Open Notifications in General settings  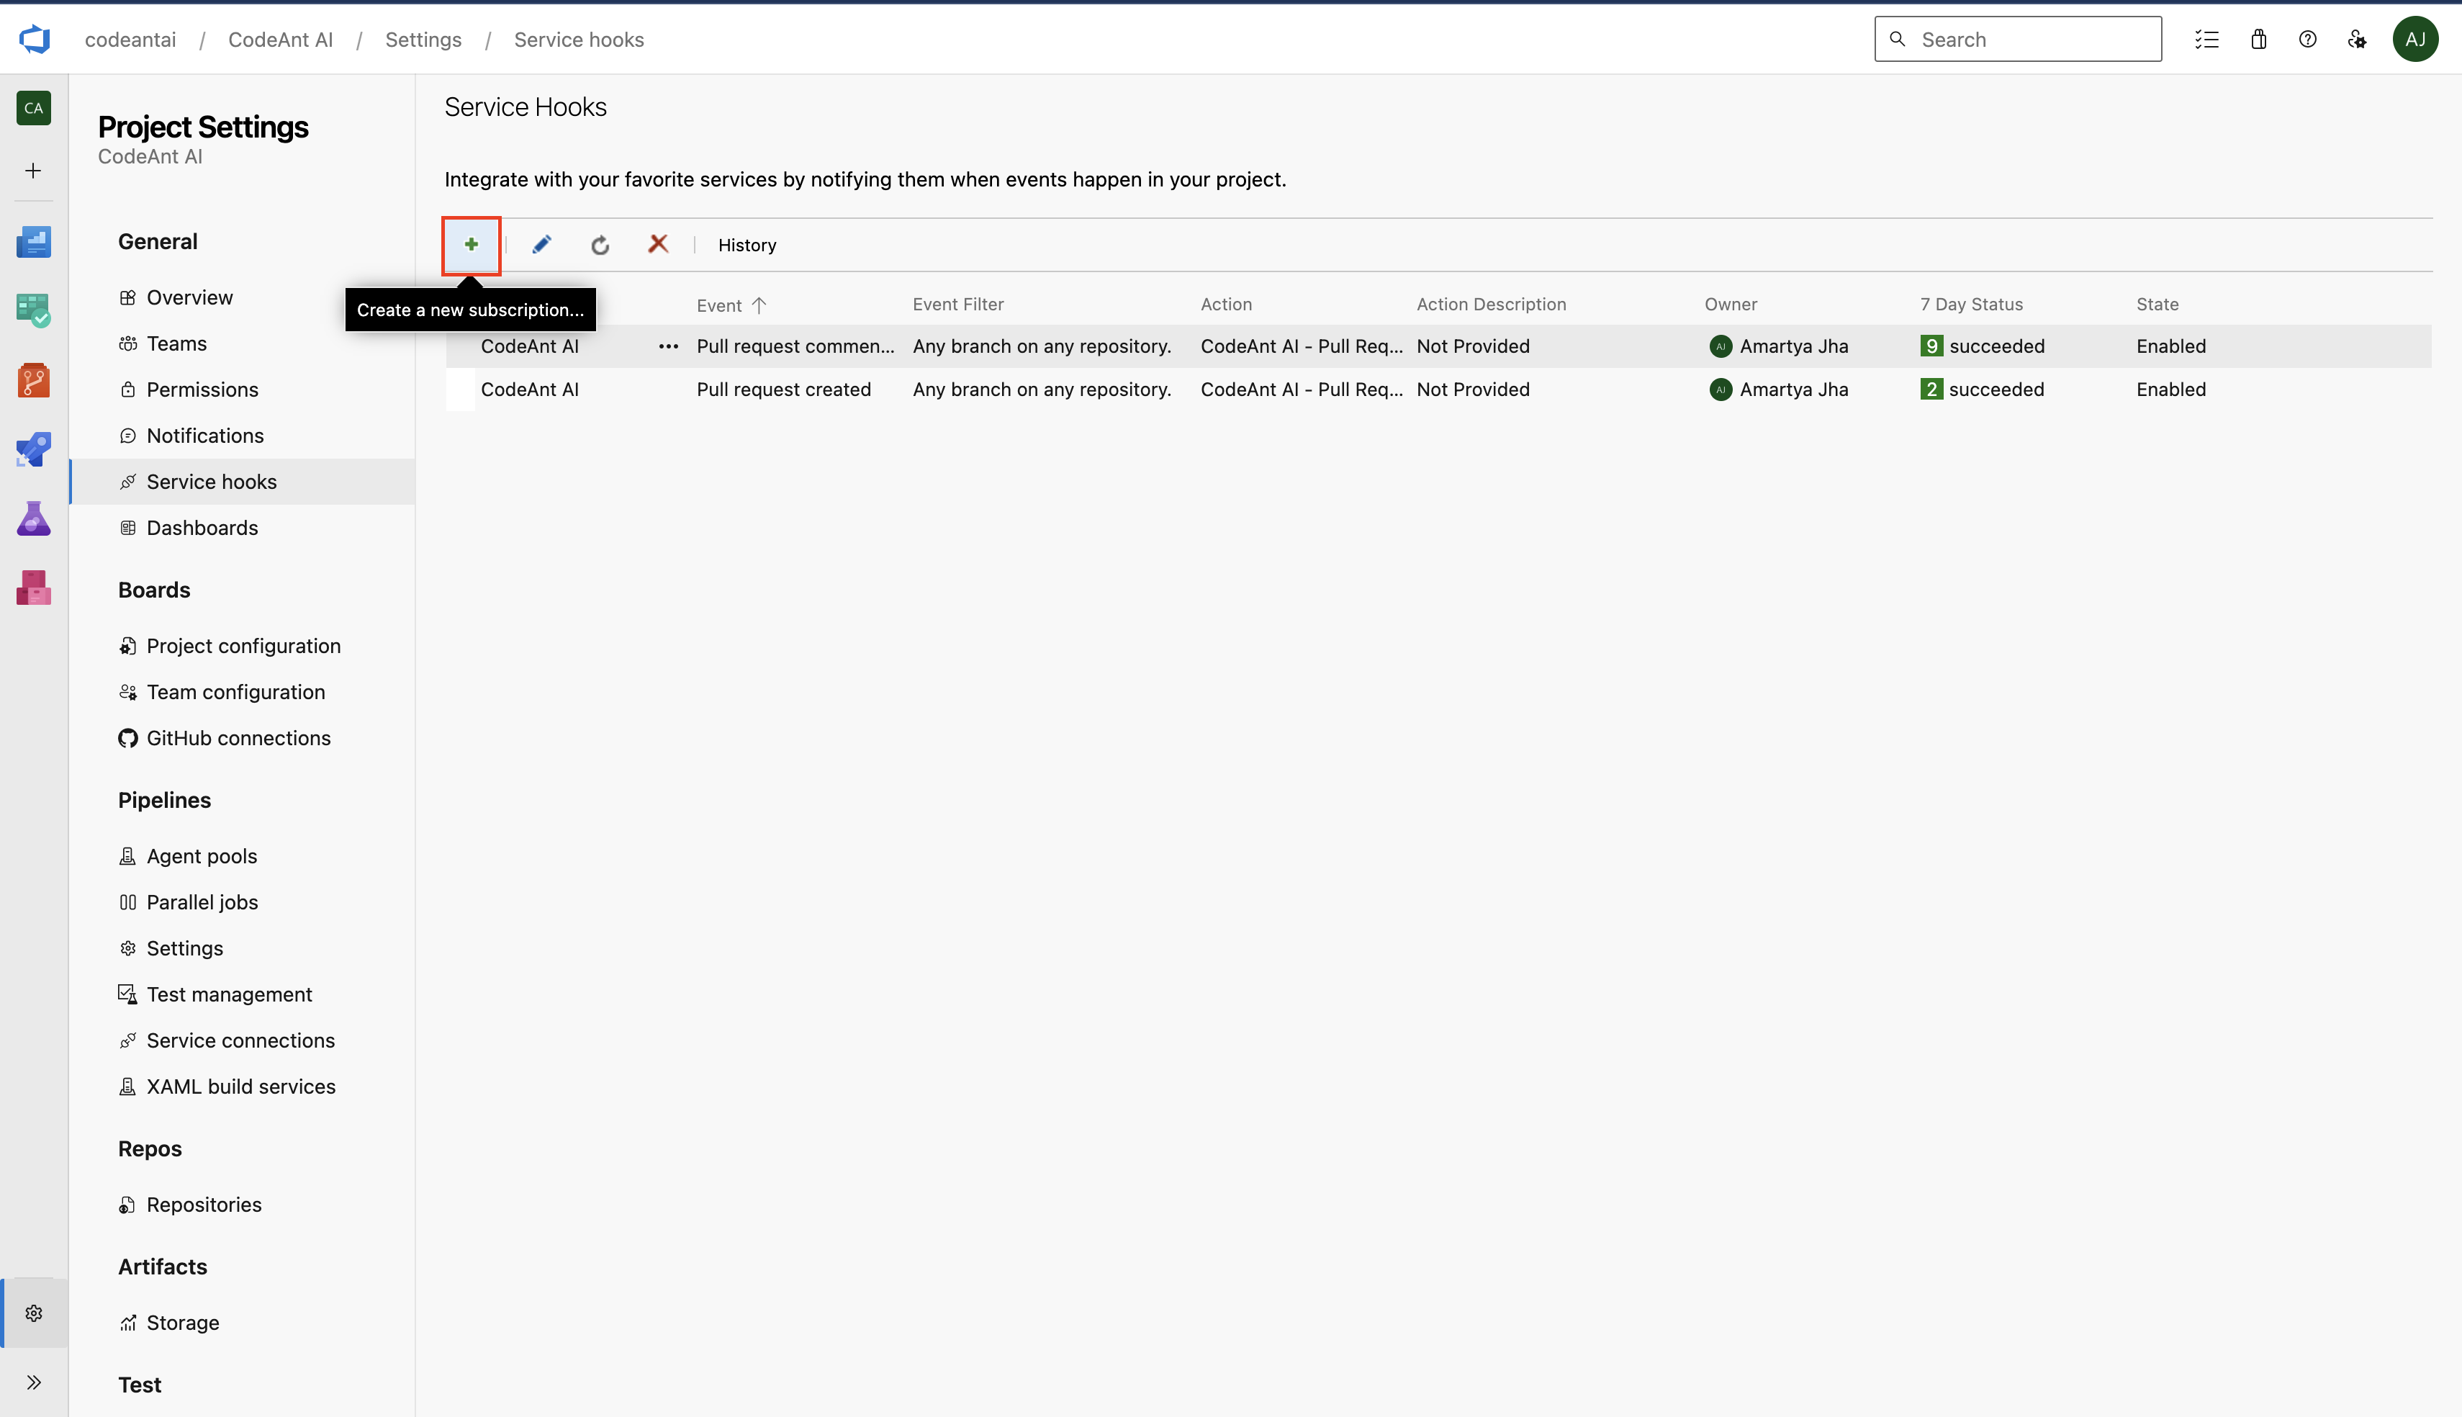click(204, 436)
